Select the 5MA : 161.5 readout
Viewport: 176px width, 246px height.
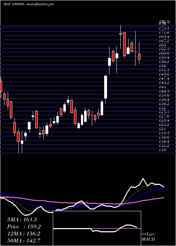click(22, 220)
